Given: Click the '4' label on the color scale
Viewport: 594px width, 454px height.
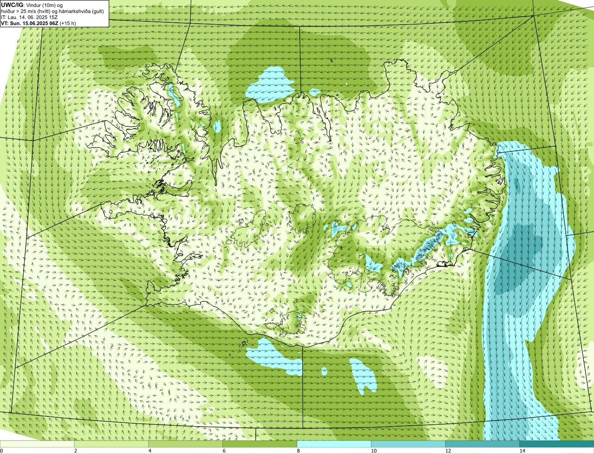Looking at the screenshot, I should click(x=149, y=451).
